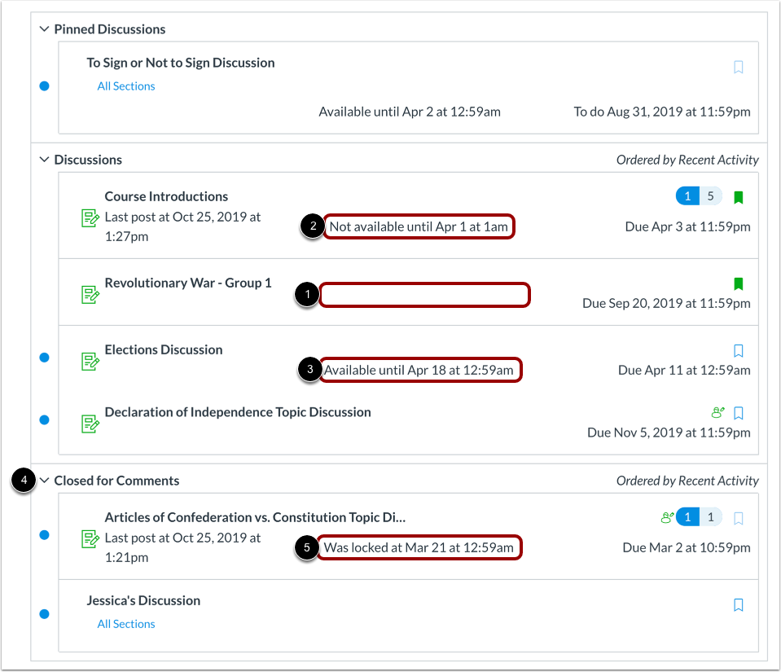Click 'To do Aug 31, 2019 at 11:59pm' text

click(x=662, y=112)
